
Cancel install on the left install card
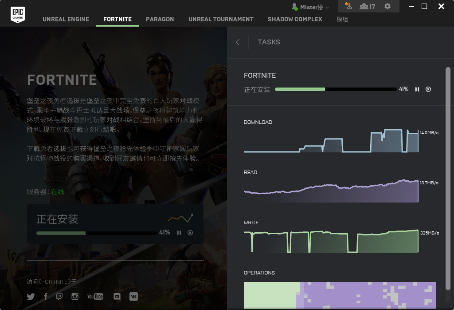pos(190,233)
